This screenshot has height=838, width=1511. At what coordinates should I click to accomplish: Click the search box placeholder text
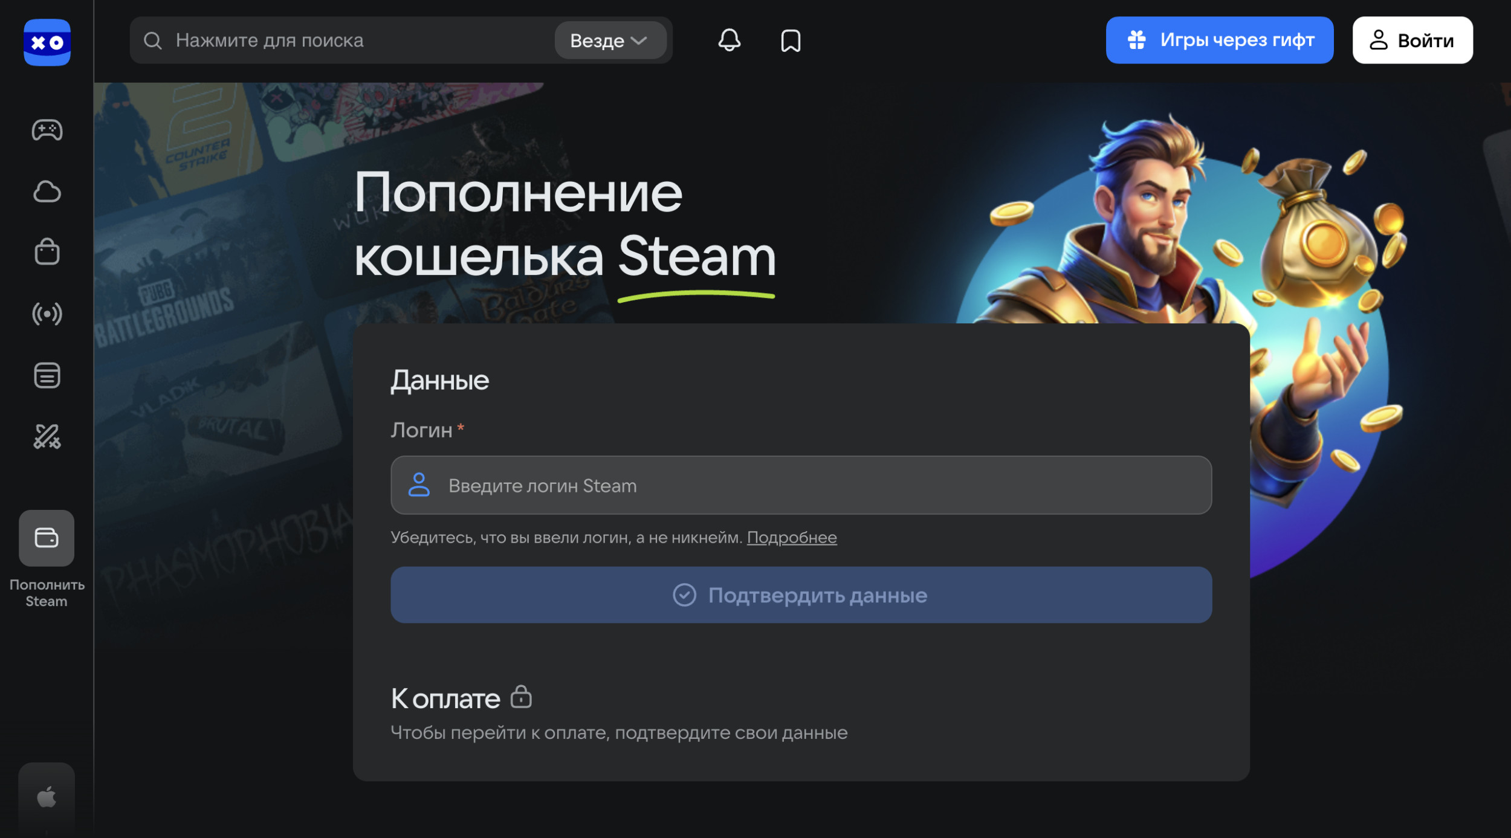point(270,40)
